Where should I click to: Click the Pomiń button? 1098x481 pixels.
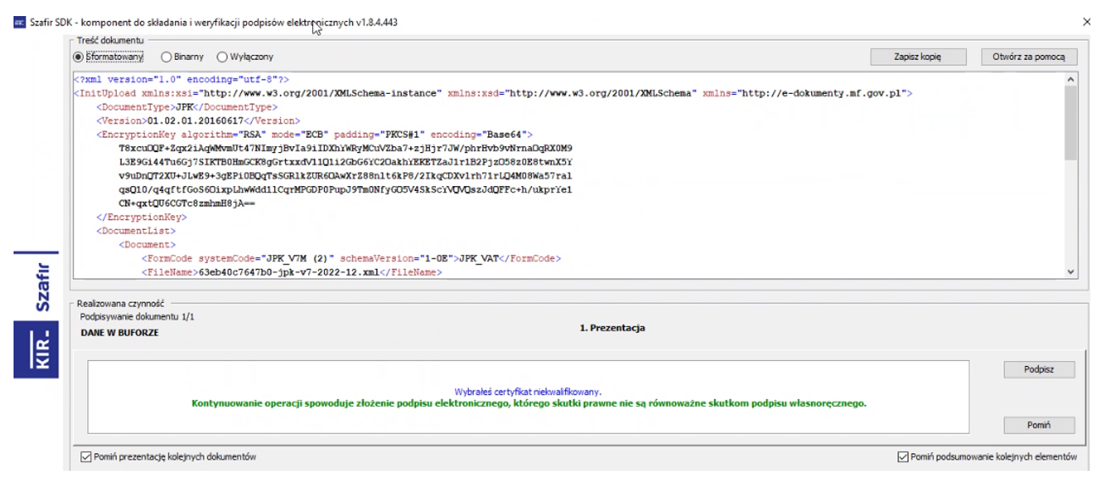[x=1037, y=424]
